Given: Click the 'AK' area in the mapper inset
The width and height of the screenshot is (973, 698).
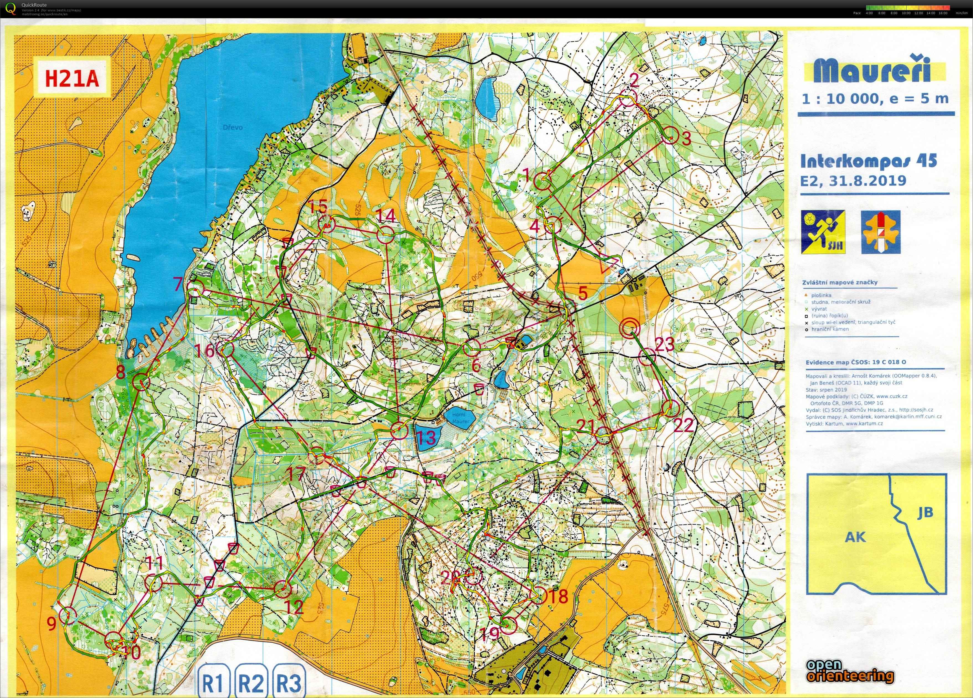Looking at the screenshot, I should (x=855, y=537).
